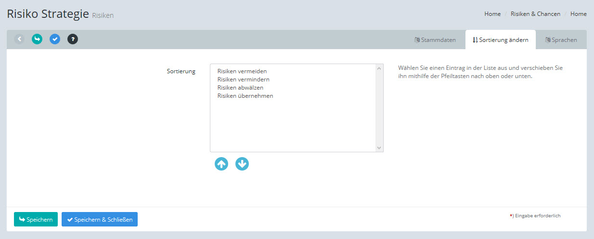Viewport: 594px width, 239px height.
Task: Click the list scrollbar's down arrow
Action: pos(379,148)
